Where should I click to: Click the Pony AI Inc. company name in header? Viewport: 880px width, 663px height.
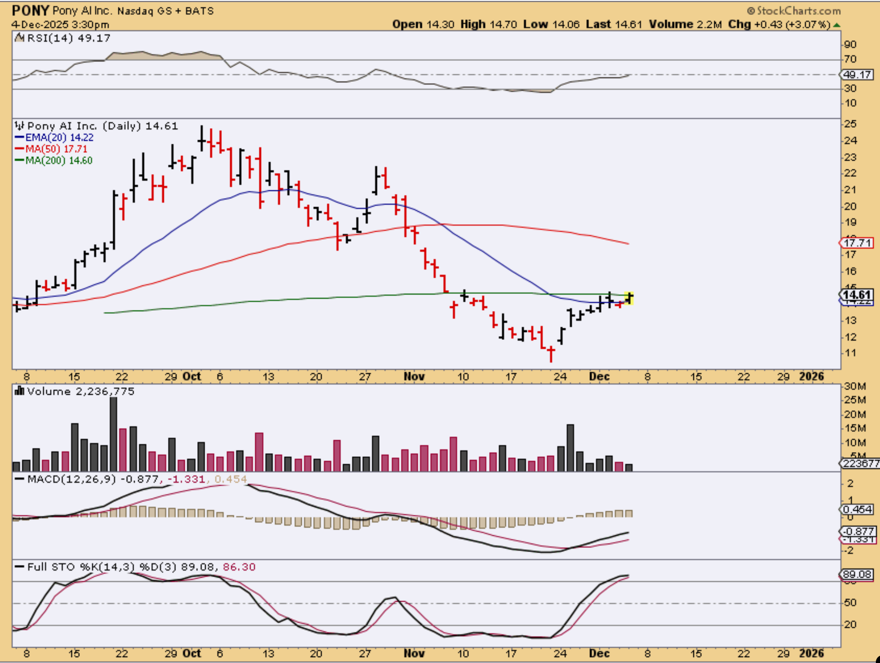82,11
